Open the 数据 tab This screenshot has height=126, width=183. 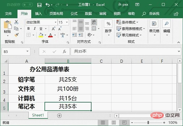[x=88, y=14]
